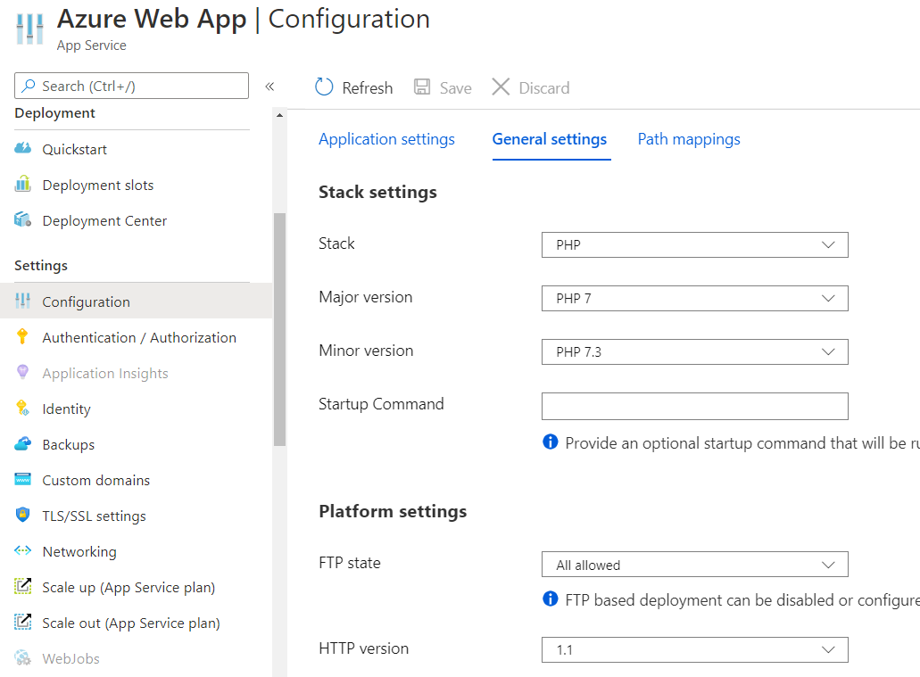Select Configuration in the sidebar
This screenshot has width=920, height=677.
(x=137, y=301)
